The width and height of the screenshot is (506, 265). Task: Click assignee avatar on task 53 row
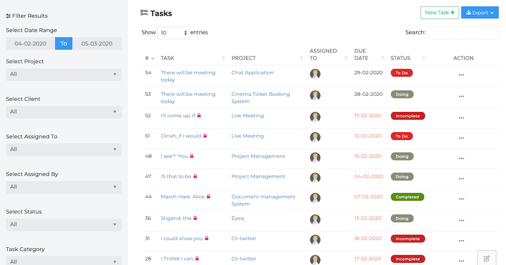pyautogui.click(x=315, y=95)
